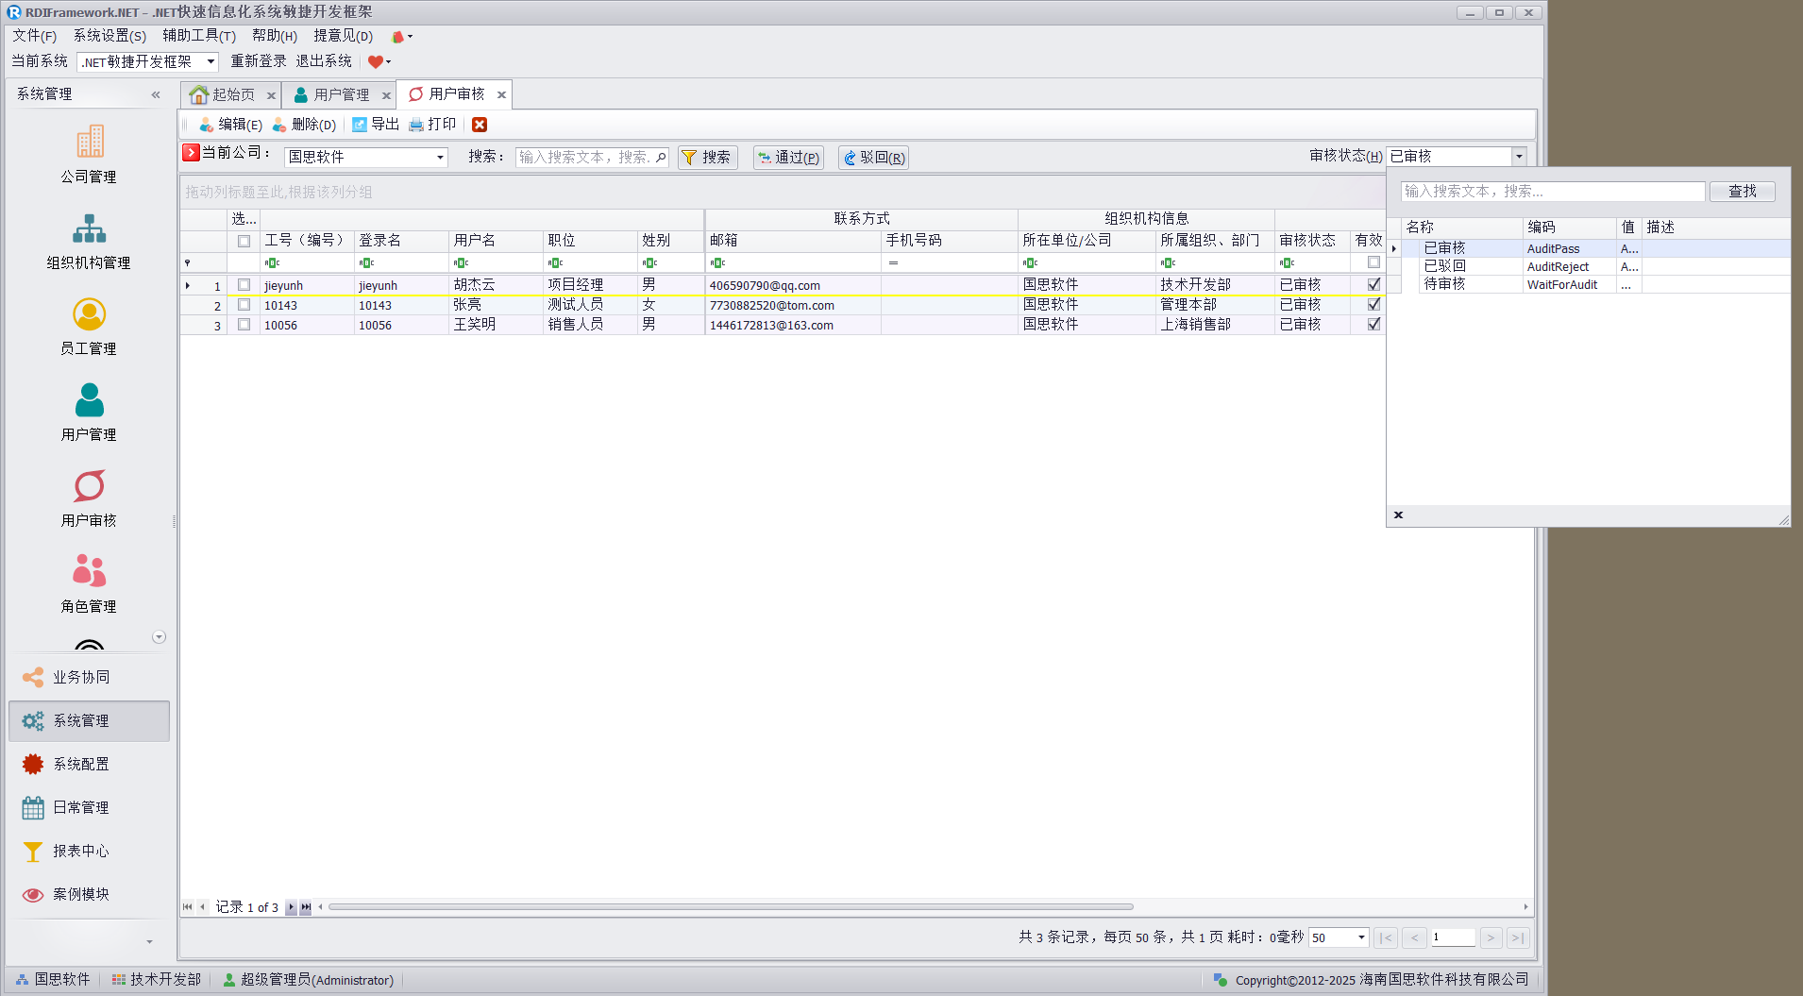Tick the header select-all checkbox

click(244, 241)
